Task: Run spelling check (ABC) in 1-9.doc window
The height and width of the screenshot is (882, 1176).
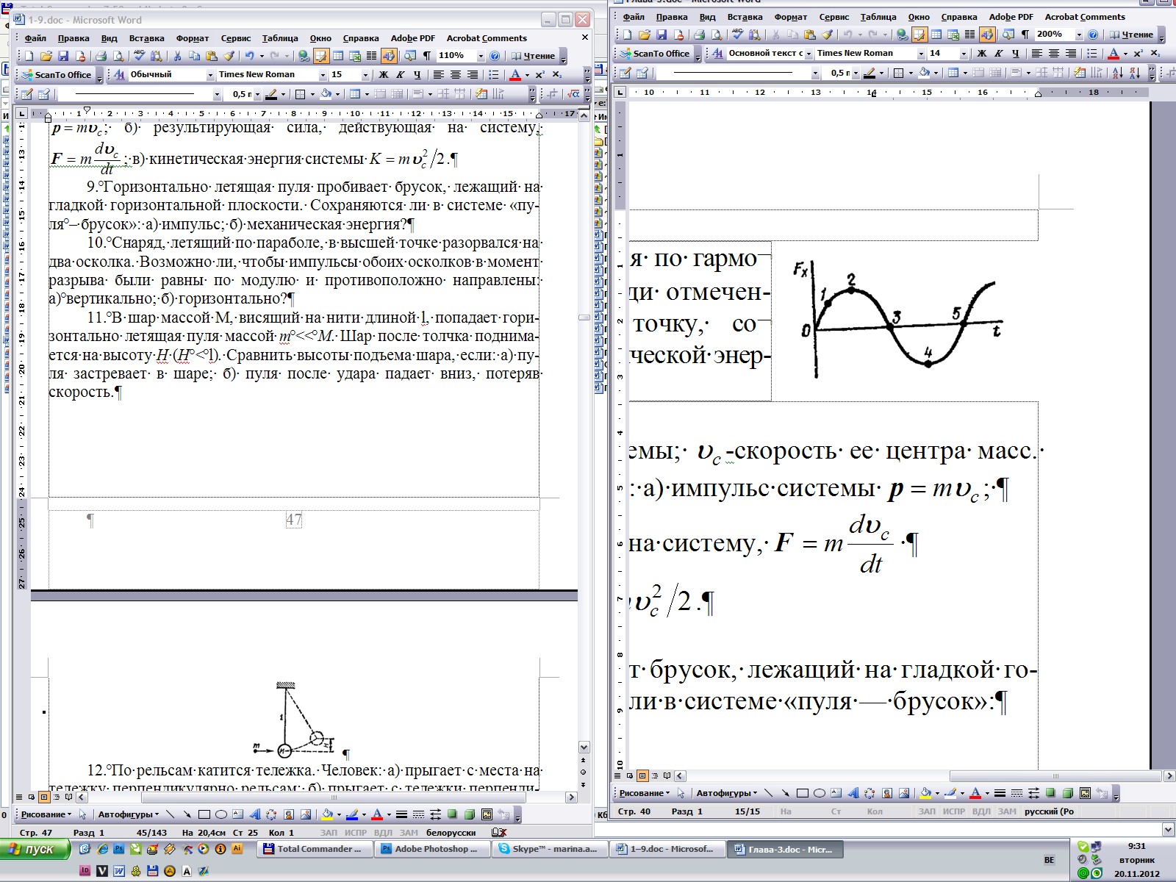Action: [139, 56]
